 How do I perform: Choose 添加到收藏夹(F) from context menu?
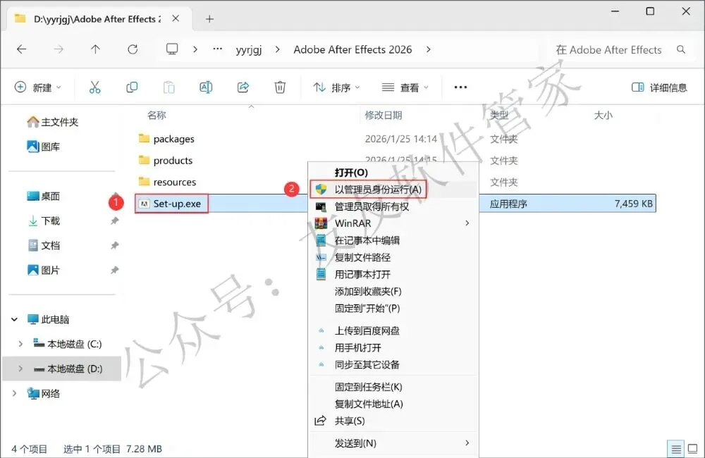(393, 291)
